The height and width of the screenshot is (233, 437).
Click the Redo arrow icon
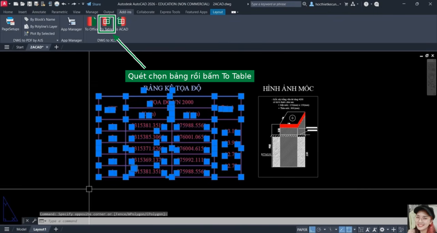74,4
